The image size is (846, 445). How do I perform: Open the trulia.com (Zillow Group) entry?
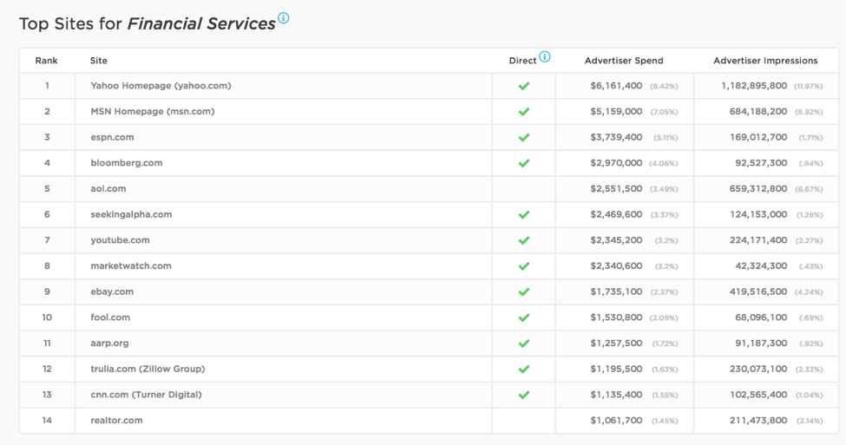click(x=148, y=369)
